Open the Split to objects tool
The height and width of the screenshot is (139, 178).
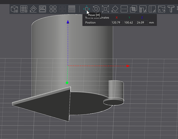[53, 9]
